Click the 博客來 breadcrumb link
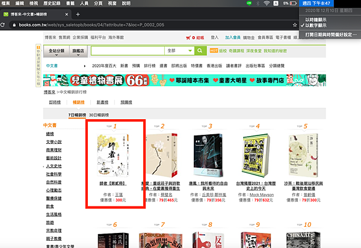 (49, 92)
